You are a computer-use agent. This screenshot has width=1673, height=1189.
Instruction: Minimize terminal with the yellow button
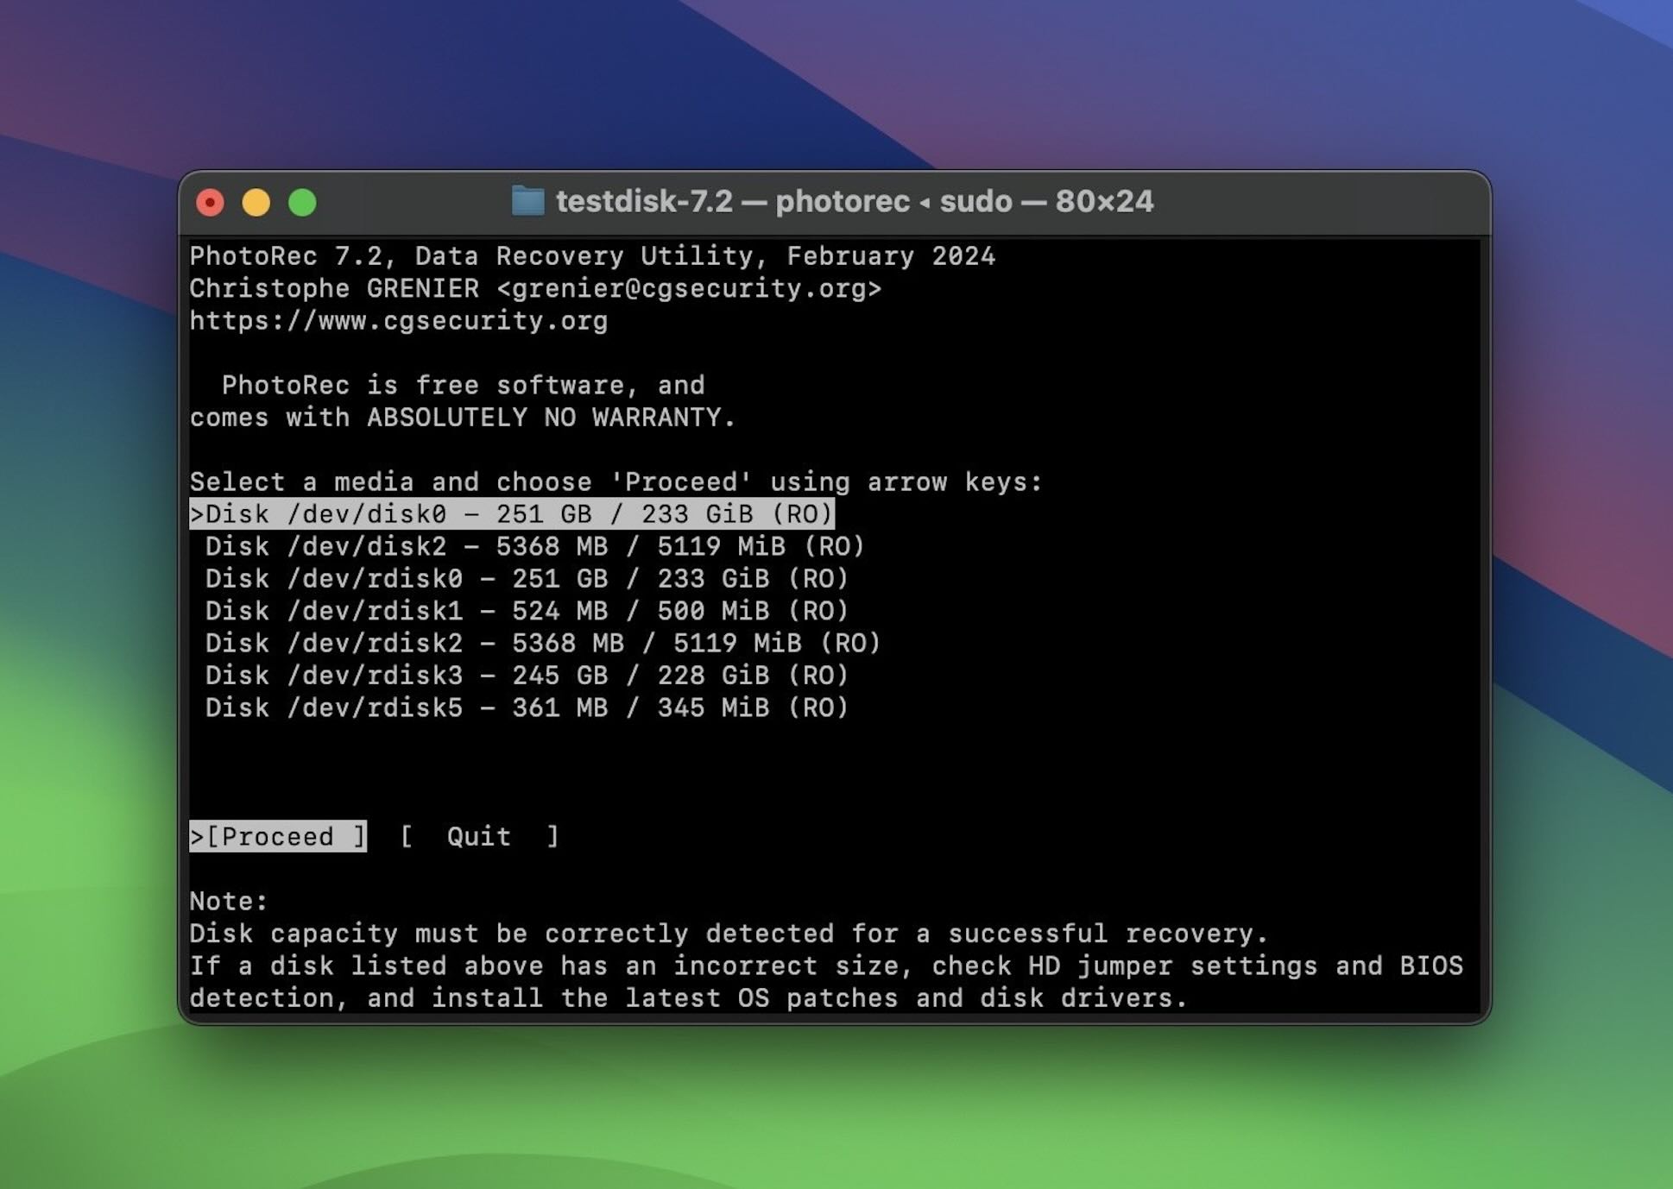(256, 203)
